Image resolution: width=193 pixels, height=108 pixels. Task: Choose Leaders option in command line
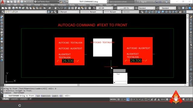(x=55, y=96)
